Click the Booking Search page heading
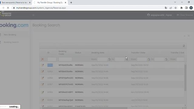This screenshot has width=194, height=109. 46,25
